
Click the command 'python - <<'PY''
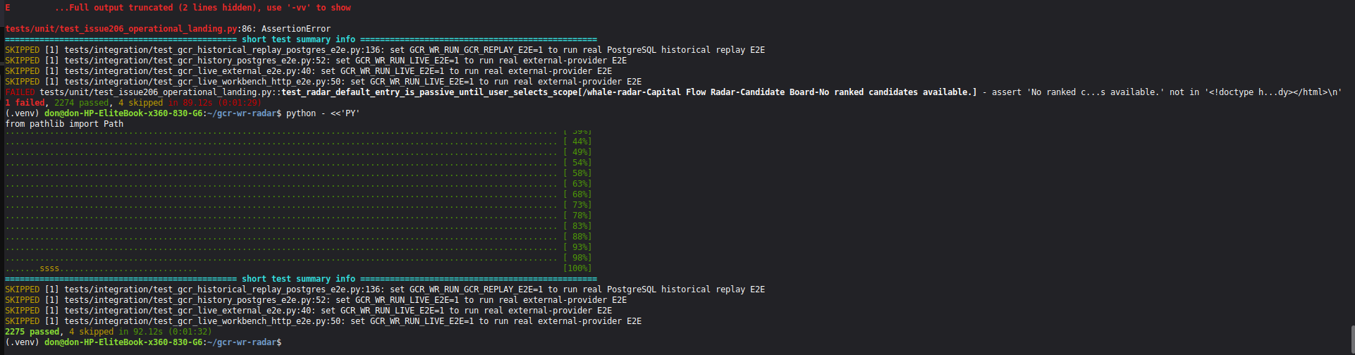pyautogui.click(x=323, y=113)
